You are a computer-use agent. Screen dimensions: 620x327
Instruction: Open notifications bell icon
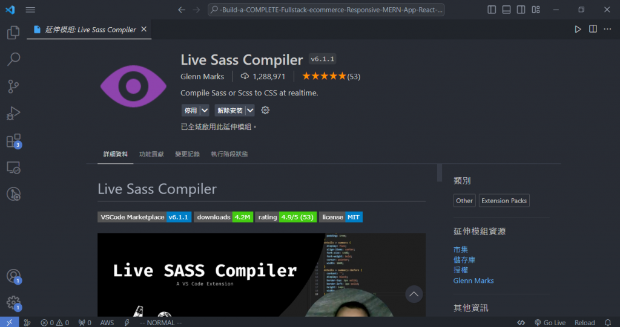tap(608, 323)
